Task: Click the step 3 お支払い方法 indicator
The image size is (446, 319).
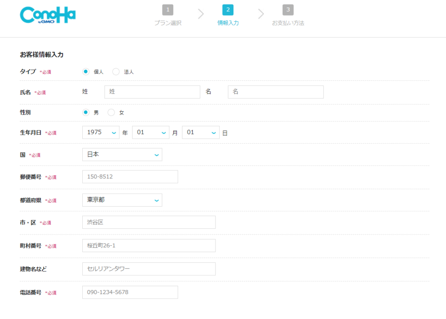Action: [x=287, y=16]
